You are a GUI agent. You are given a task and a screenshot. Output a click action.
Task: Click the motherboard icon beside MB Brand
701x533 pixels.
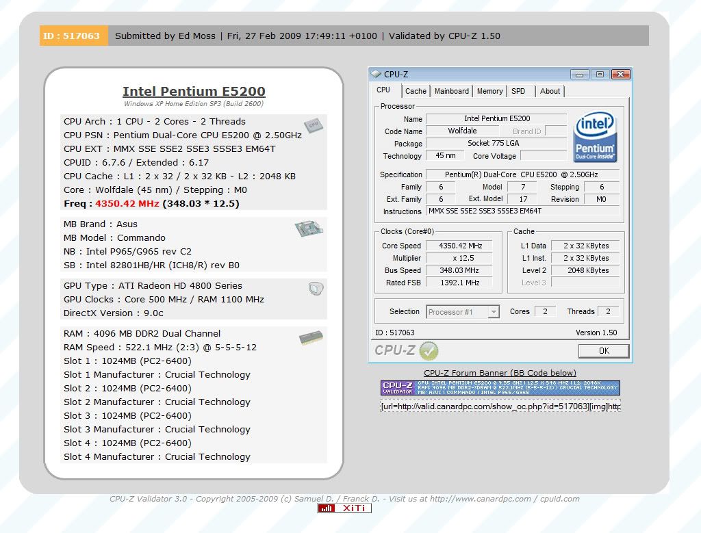pos(309,229)
